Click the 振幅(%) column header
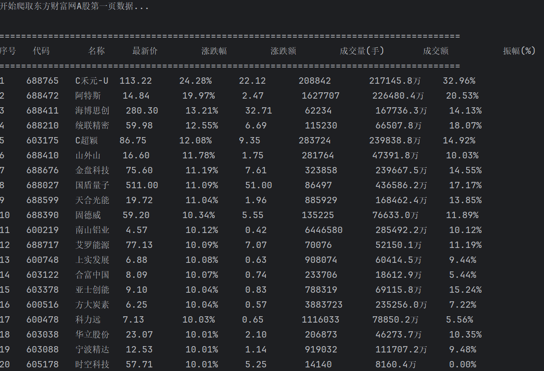 519,51
